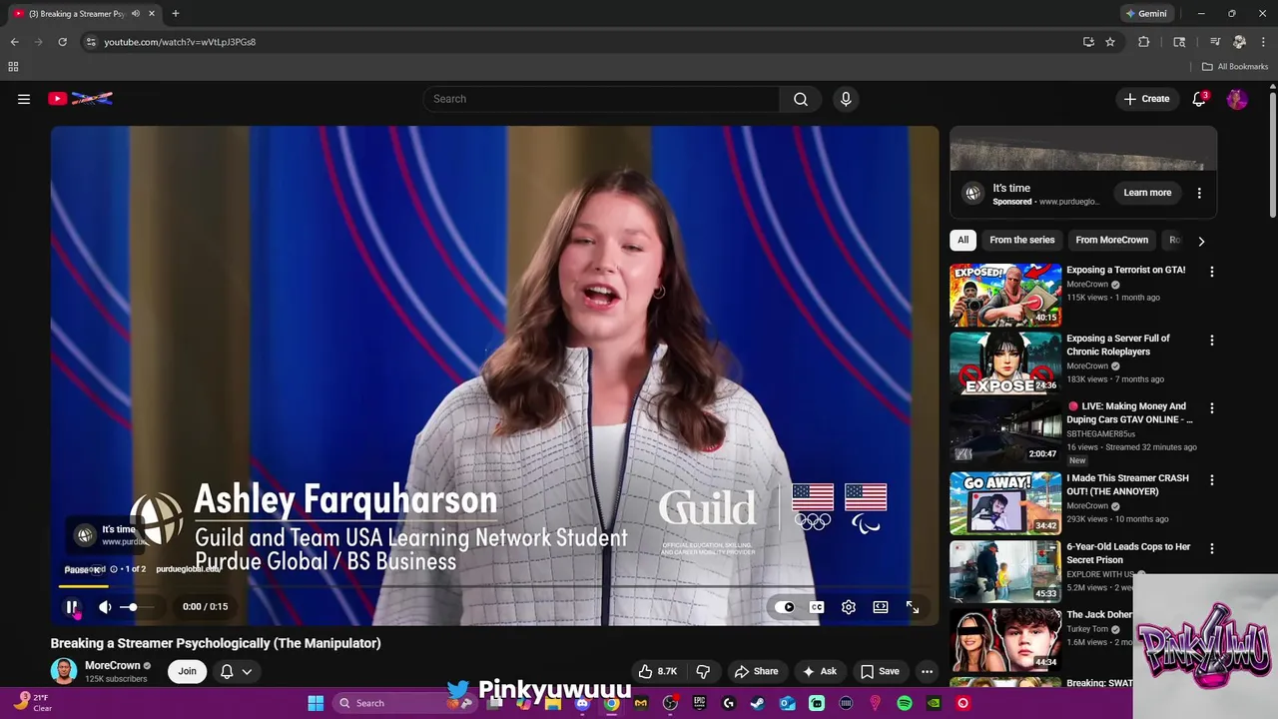Image resolution: width=1278 pixels, height=719 pixels.
Task: Open the Chrome apps grid shortcut
Action: (13, 67)
